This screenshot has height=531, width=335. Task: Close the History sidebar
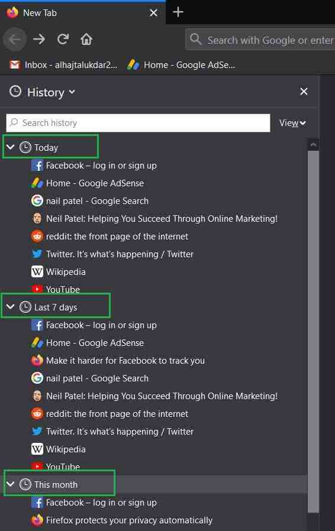pos(304,92)
